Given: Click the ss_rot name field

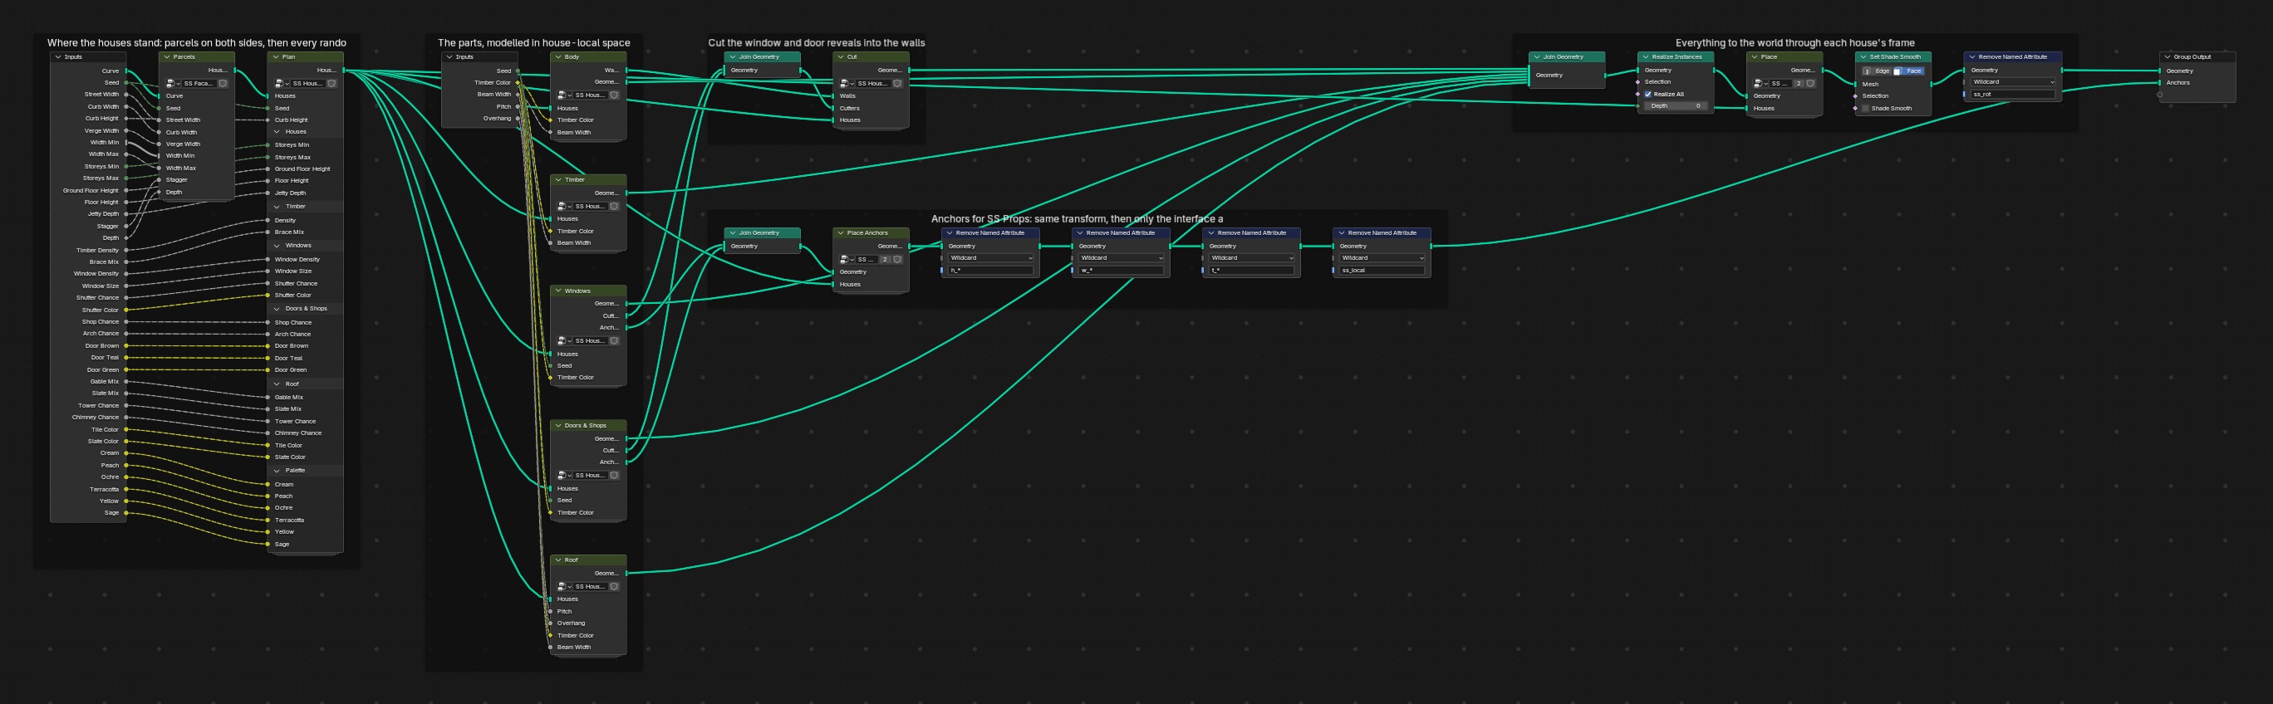Looking at the screenshot, I should [2014, 94].
